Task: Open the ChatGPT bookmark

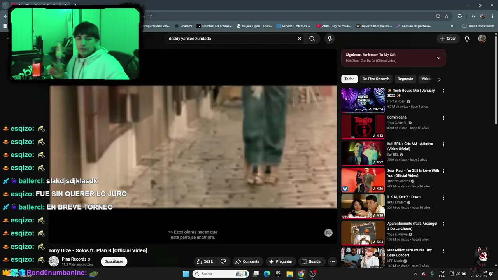Action: point(184,26)
